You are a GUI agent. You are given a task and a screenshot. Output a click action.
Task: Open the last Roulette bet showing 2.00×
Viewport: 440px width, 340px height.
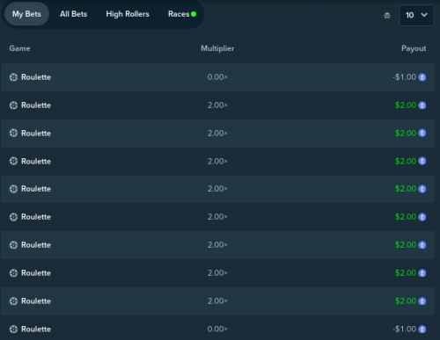[217, 301]
